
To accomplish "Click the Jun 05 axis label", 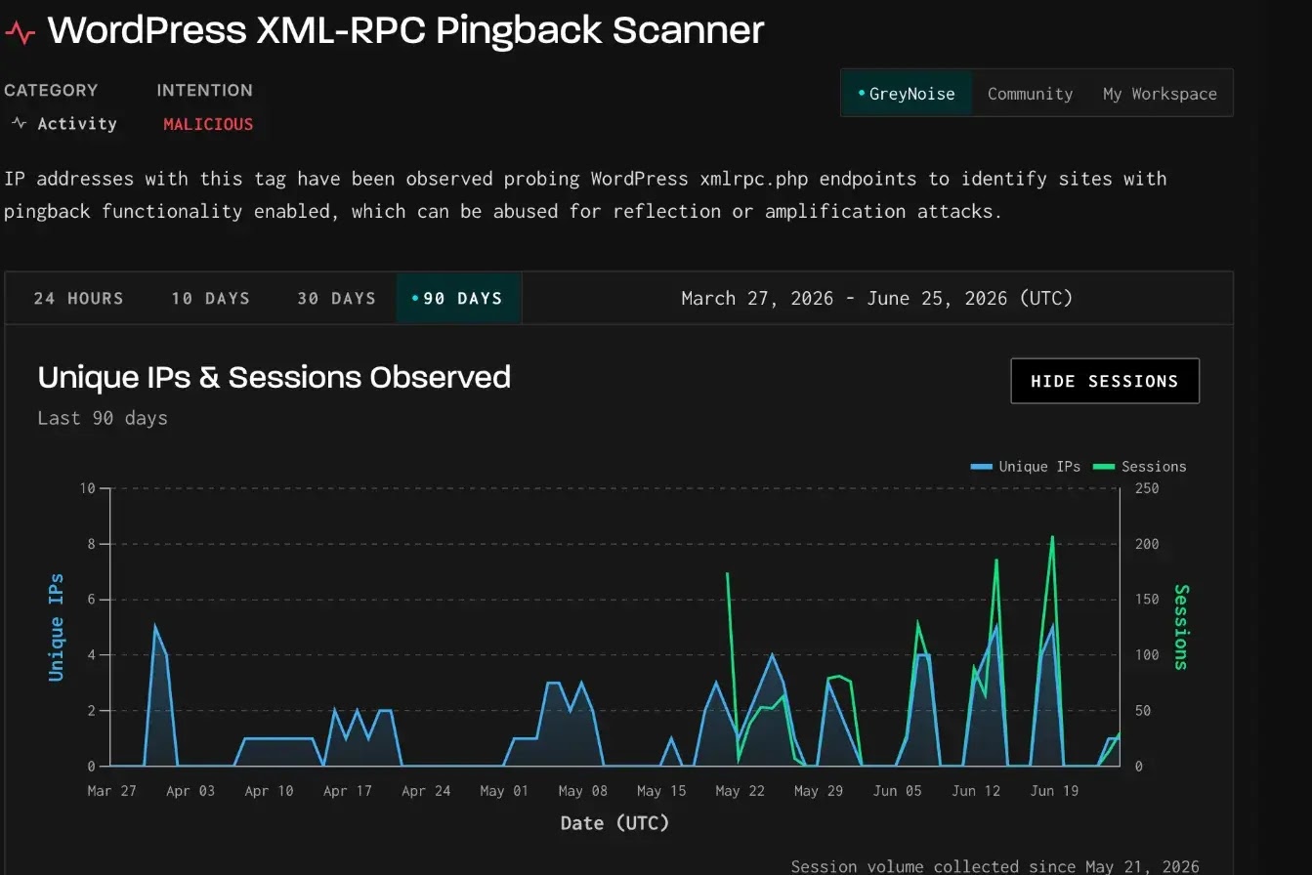I will click(x=897, y=791).
